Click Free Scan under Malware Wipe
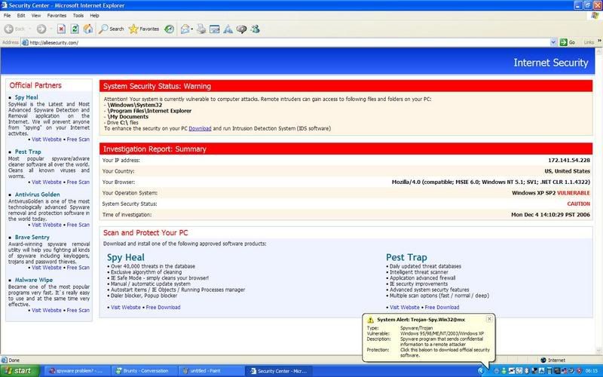 click(78, 310)
